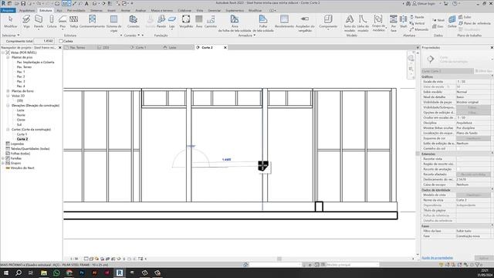Viewport: 494px width, 278px height.
Task: Click the taskbar search icon
Action: click(19, 273)
